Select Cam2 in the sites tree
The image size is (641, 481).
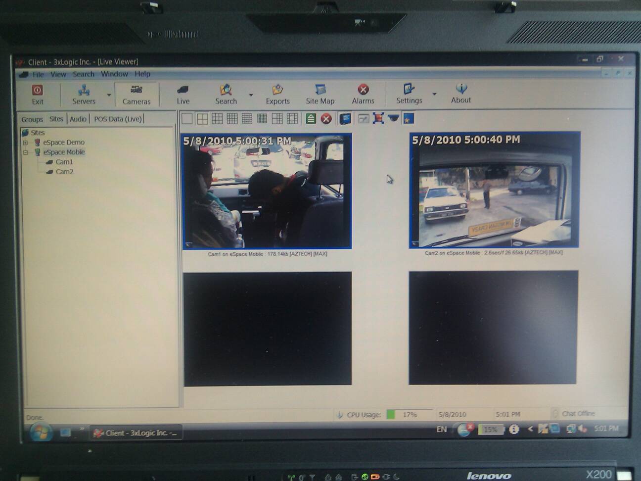coord(64,172)
